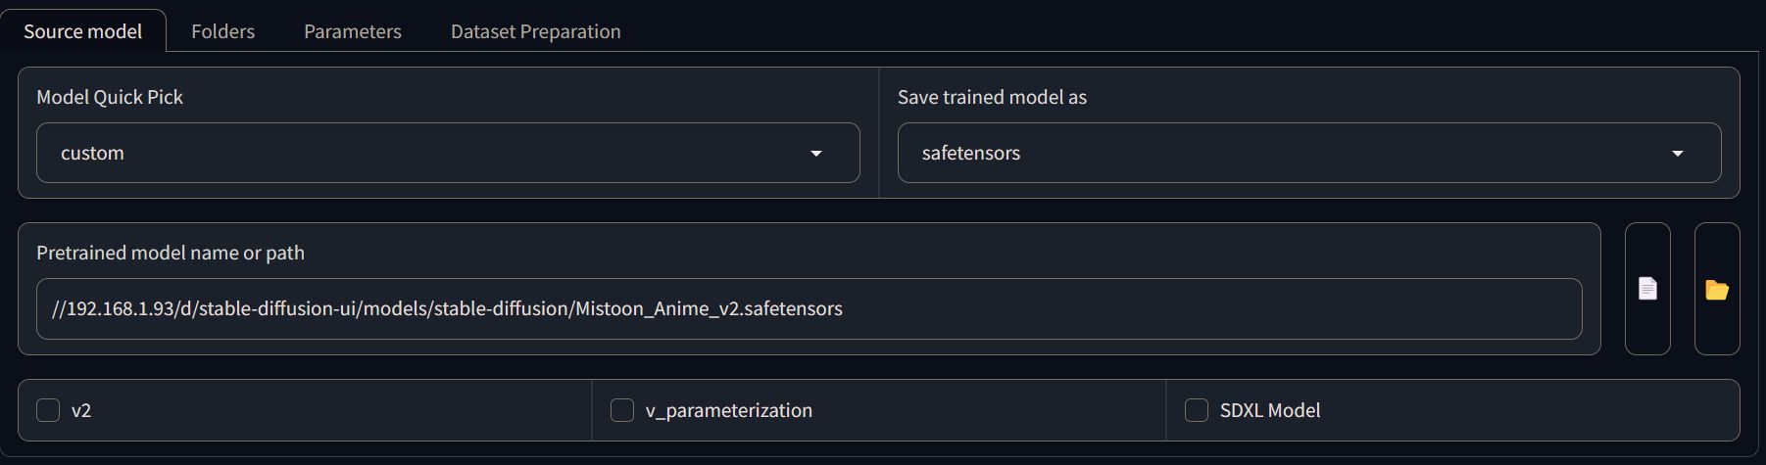Click the 'v2' label text
This screenshot has height=465, width=1766.
click(x=81, y=410)
